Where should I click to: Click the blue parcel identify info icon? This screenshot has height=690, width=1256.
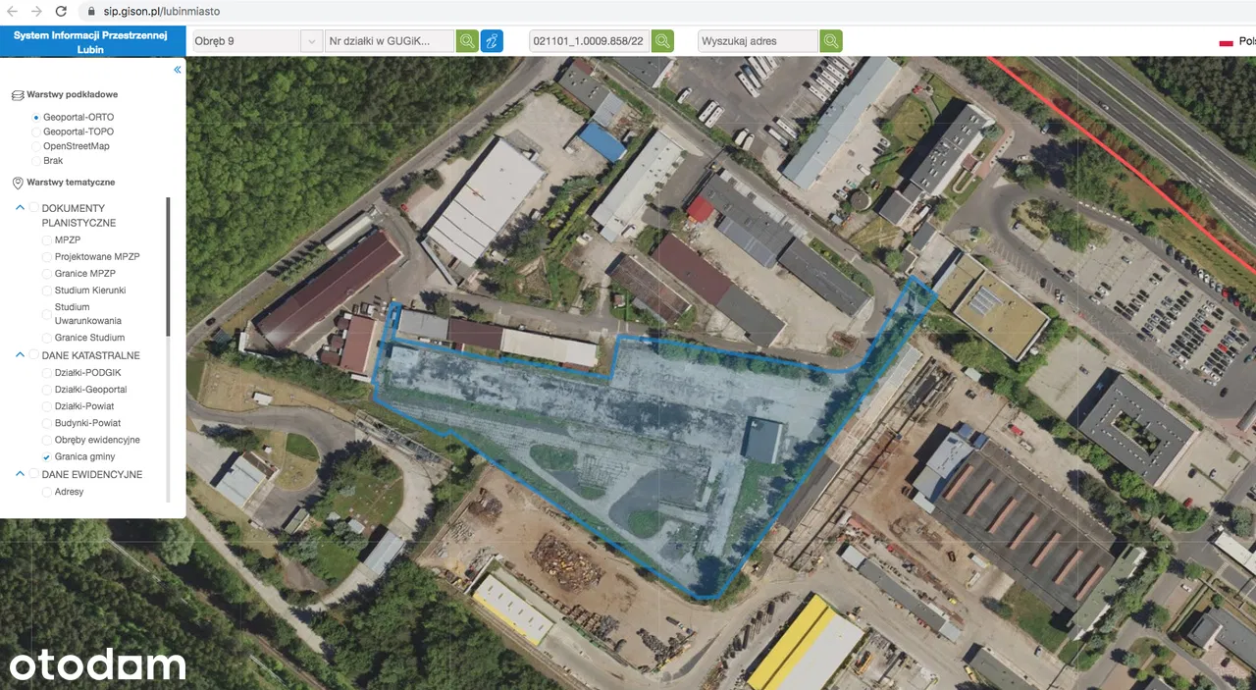(x=492, y=41)
